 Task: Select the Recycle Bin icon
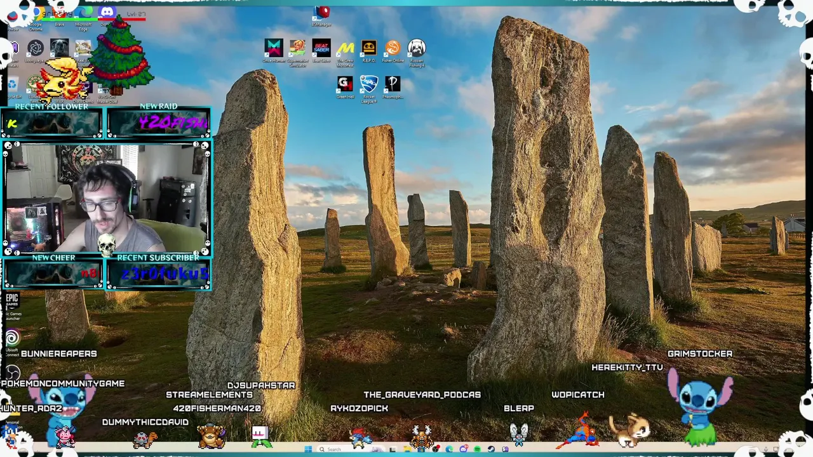[13, 88]
